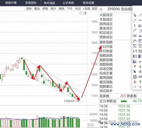Click the +自选 button
The image size is (142, 128).
(86, 9)
